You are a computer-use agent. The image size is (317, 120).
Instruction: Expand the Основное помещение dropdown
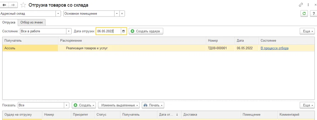[x=117, y=14]
